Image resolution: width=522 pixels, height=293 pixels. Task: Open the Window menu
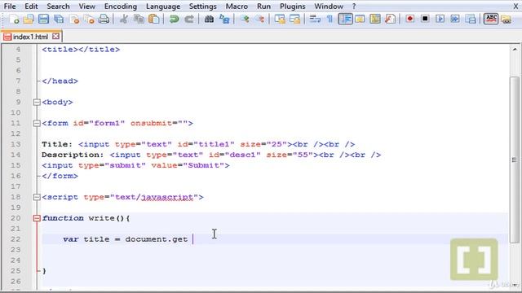click(x=329, y=7)
